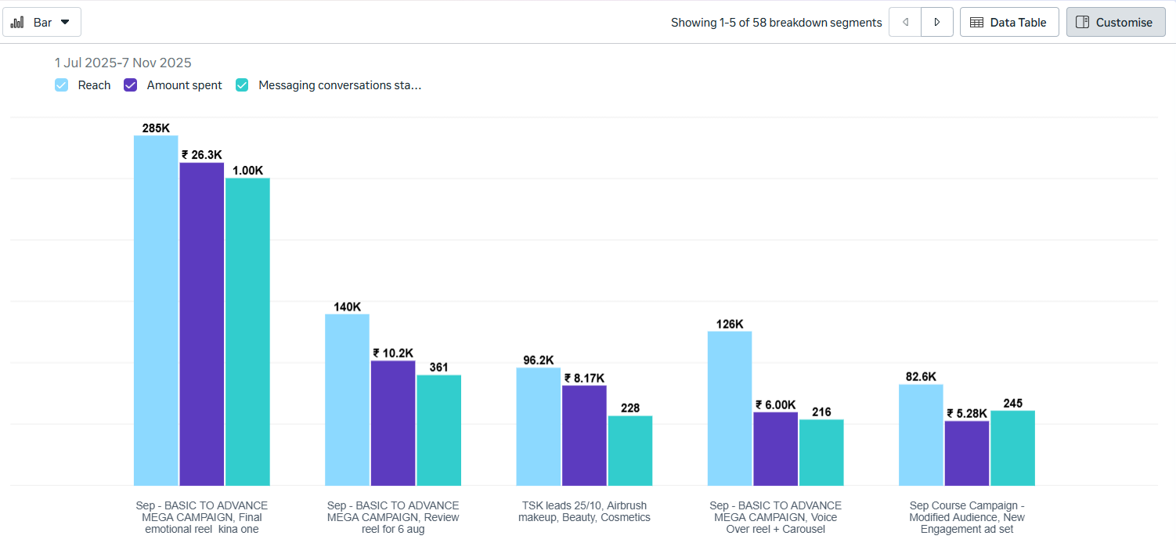Click the Customise panel icon
This screenshot has height=543, width=1176.
(1083, 22)
